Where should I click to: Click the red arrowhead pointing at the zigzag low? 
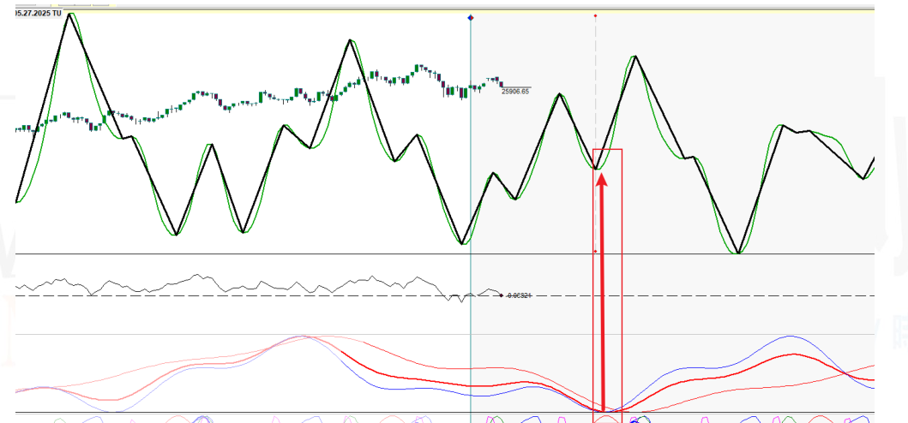coord(602,180)
